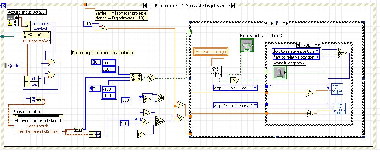Open inner case structure TRUE selector dropdown

tap(315, 45)
